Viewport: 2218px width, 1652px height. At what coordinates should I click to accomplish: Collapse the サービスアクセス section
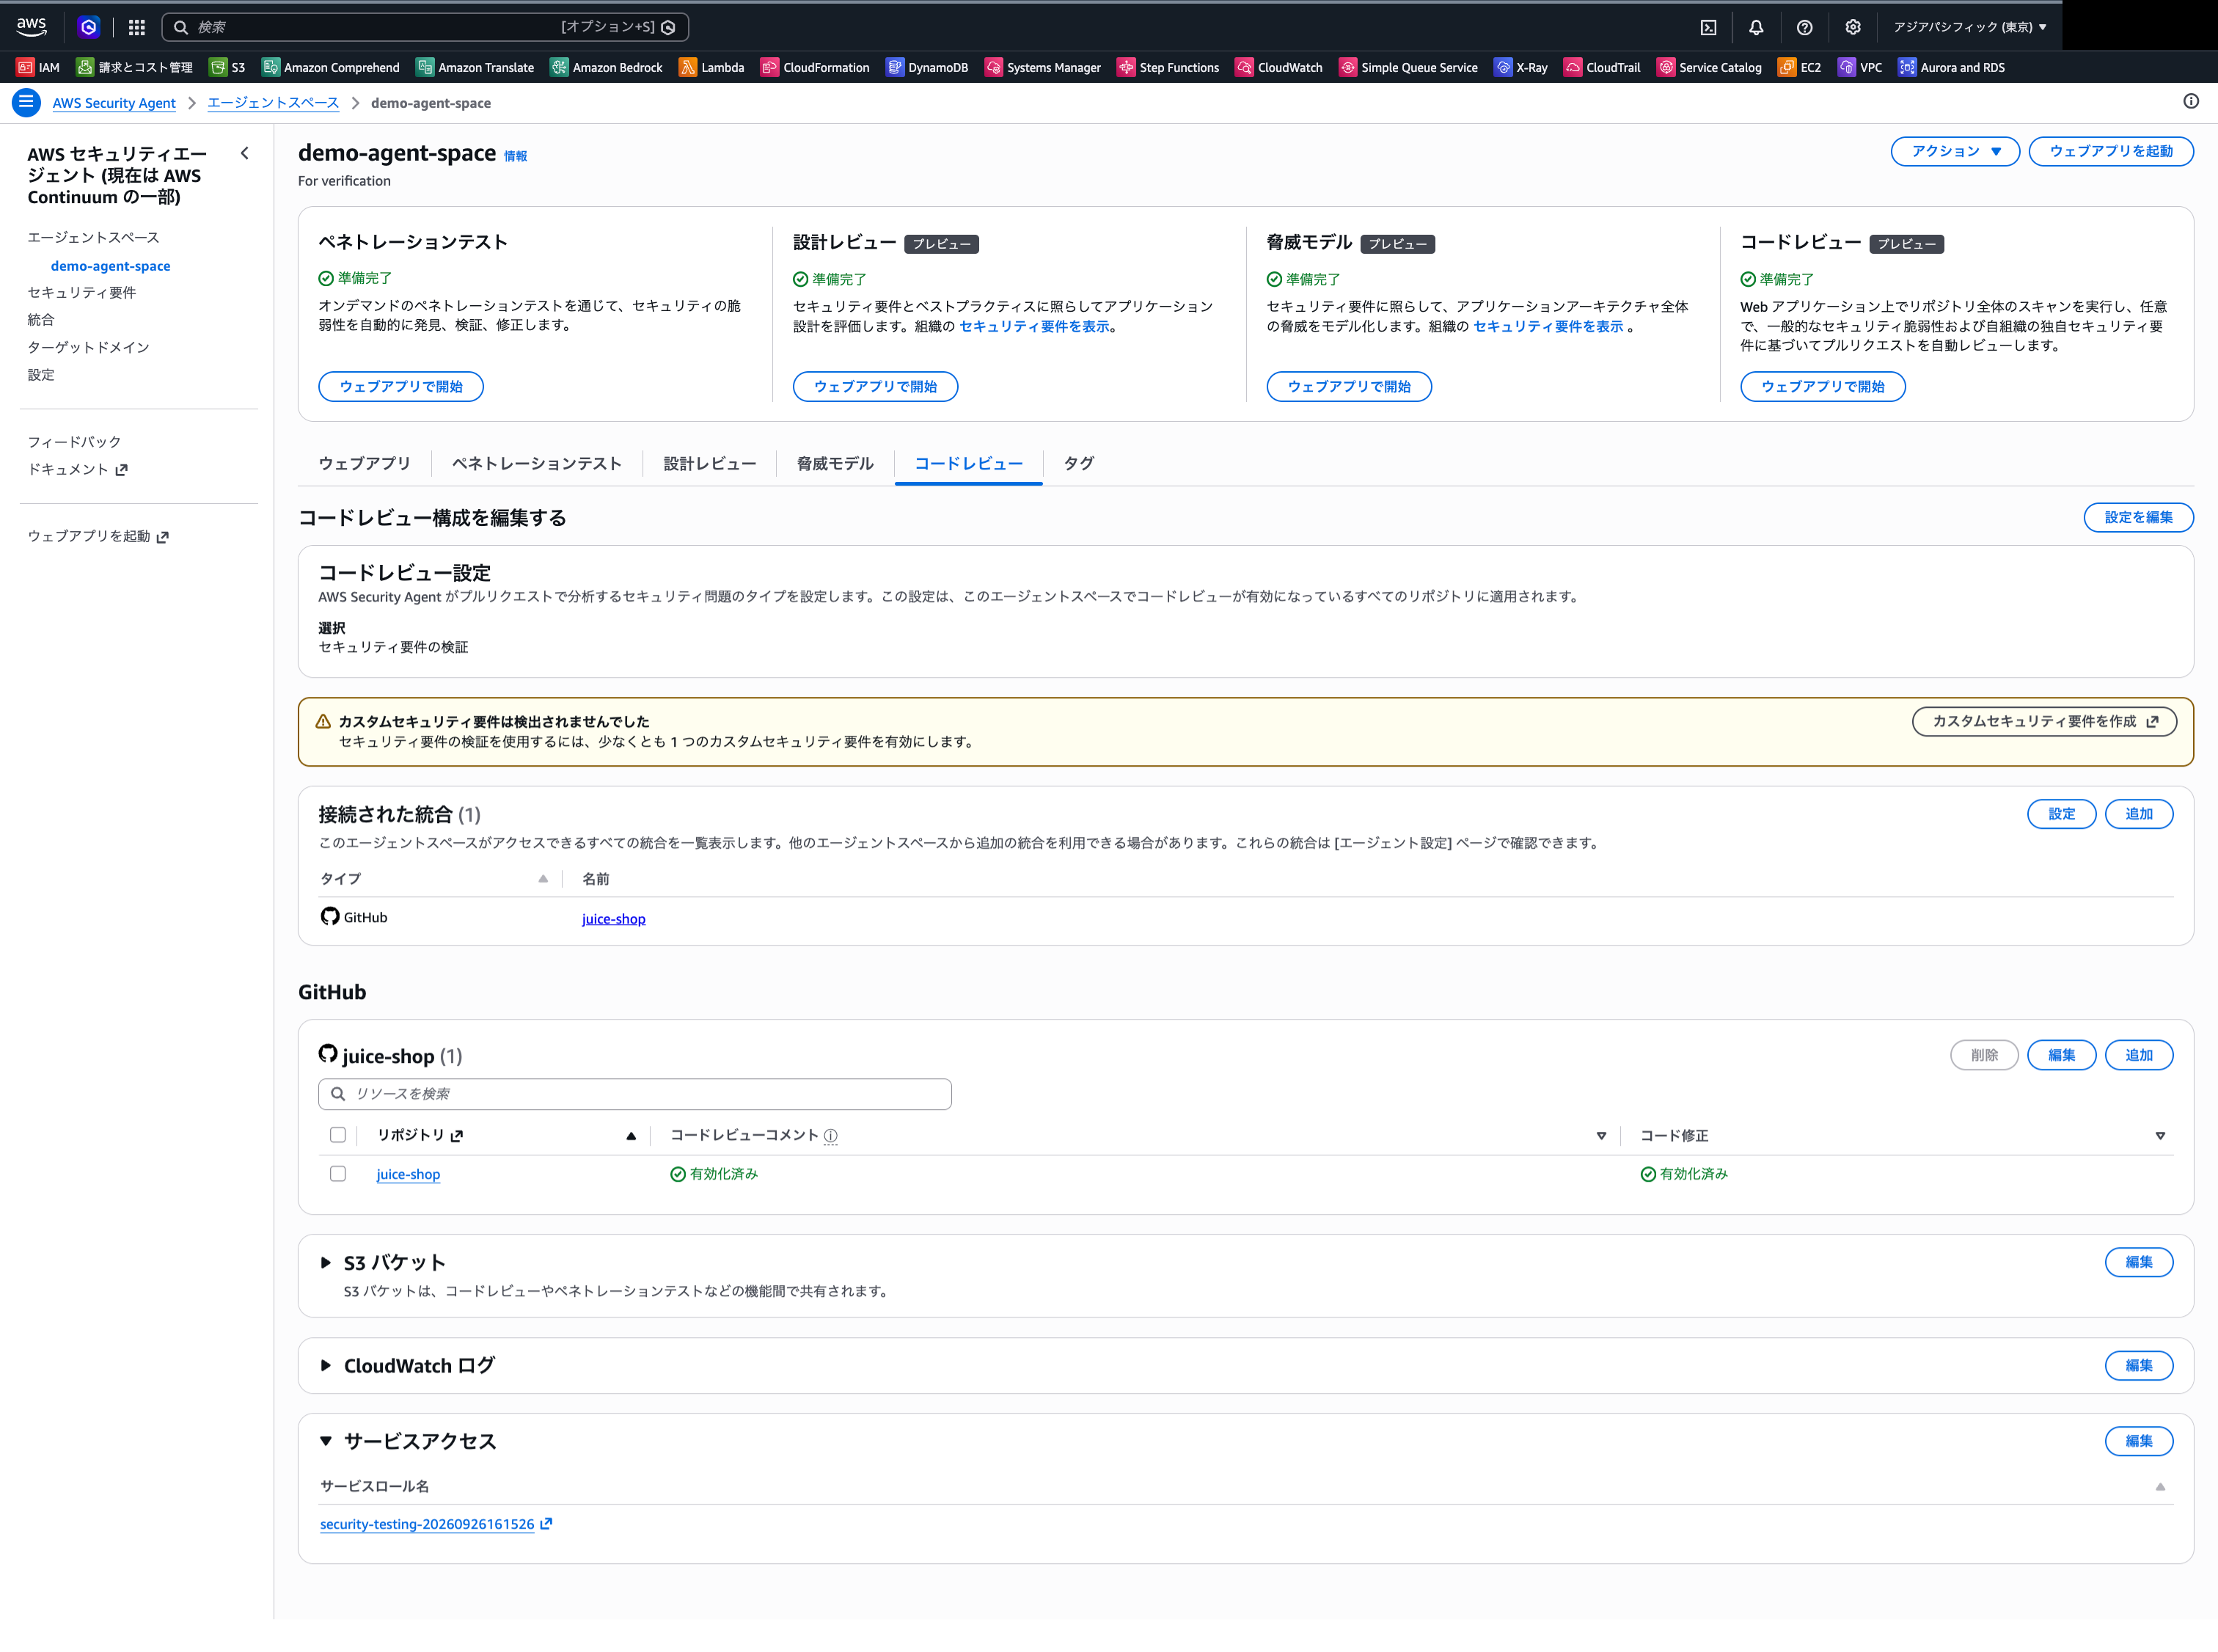(x=325, y=1441)
